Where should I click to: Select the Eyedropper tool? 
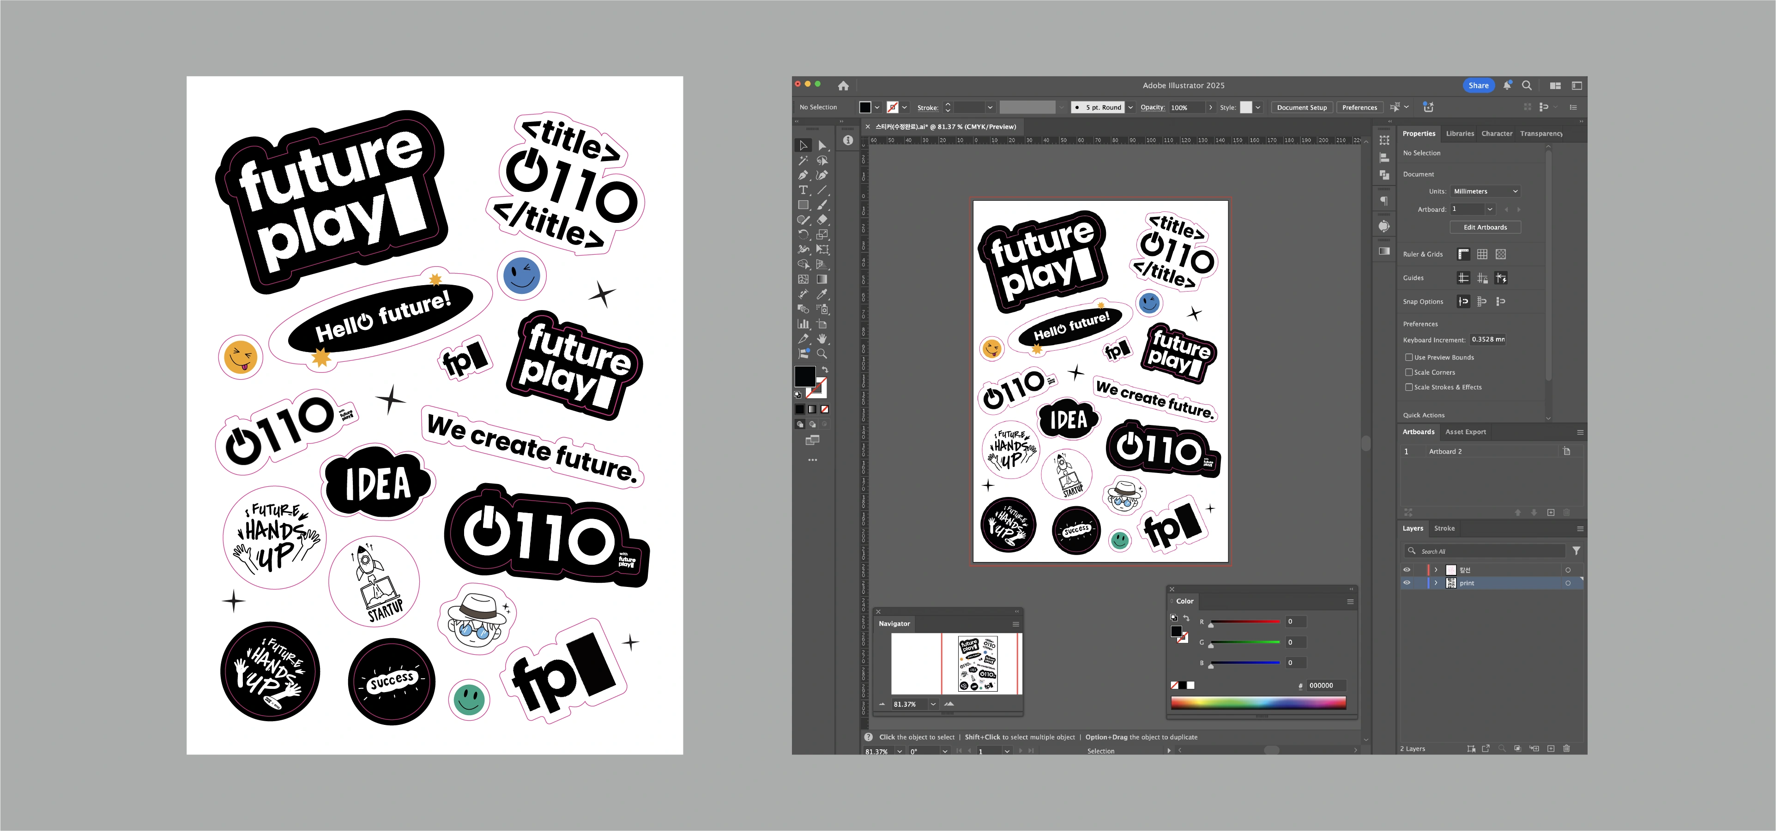tap(822, 294)
